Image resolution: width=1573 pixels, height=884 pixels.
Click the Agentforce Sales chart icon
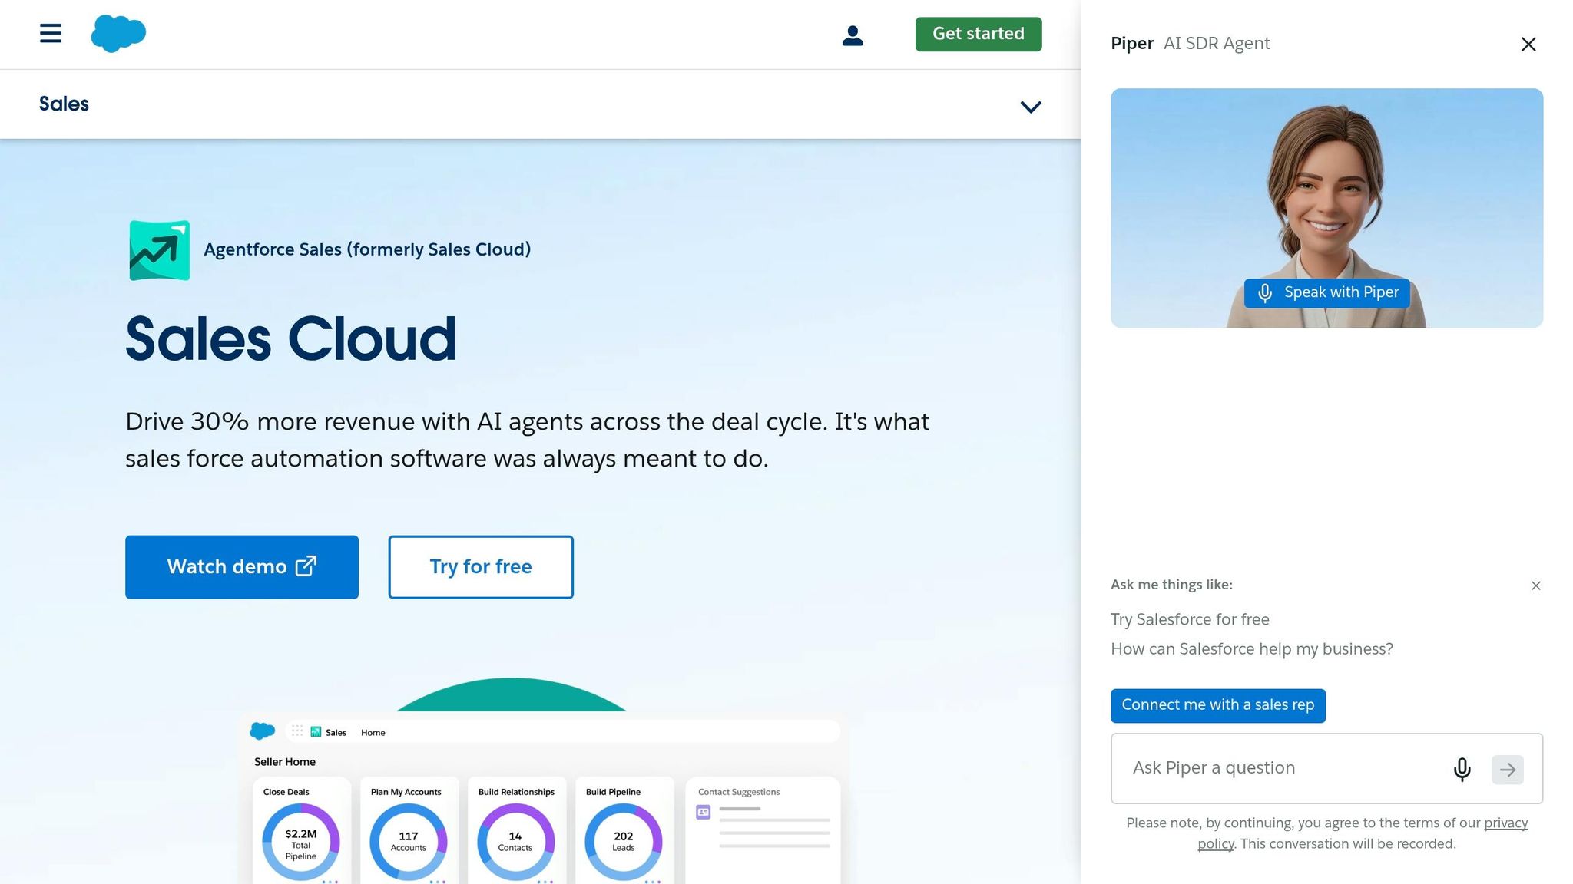(x=160, y=250)
